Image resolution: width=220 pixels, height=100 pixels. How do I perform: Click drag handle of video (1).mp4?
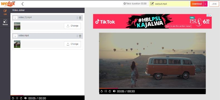click(x=77, y=18)
